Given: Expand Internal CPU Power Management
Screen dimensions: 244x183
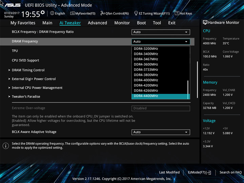Looking at the screenshot, I should click(37, 88).
